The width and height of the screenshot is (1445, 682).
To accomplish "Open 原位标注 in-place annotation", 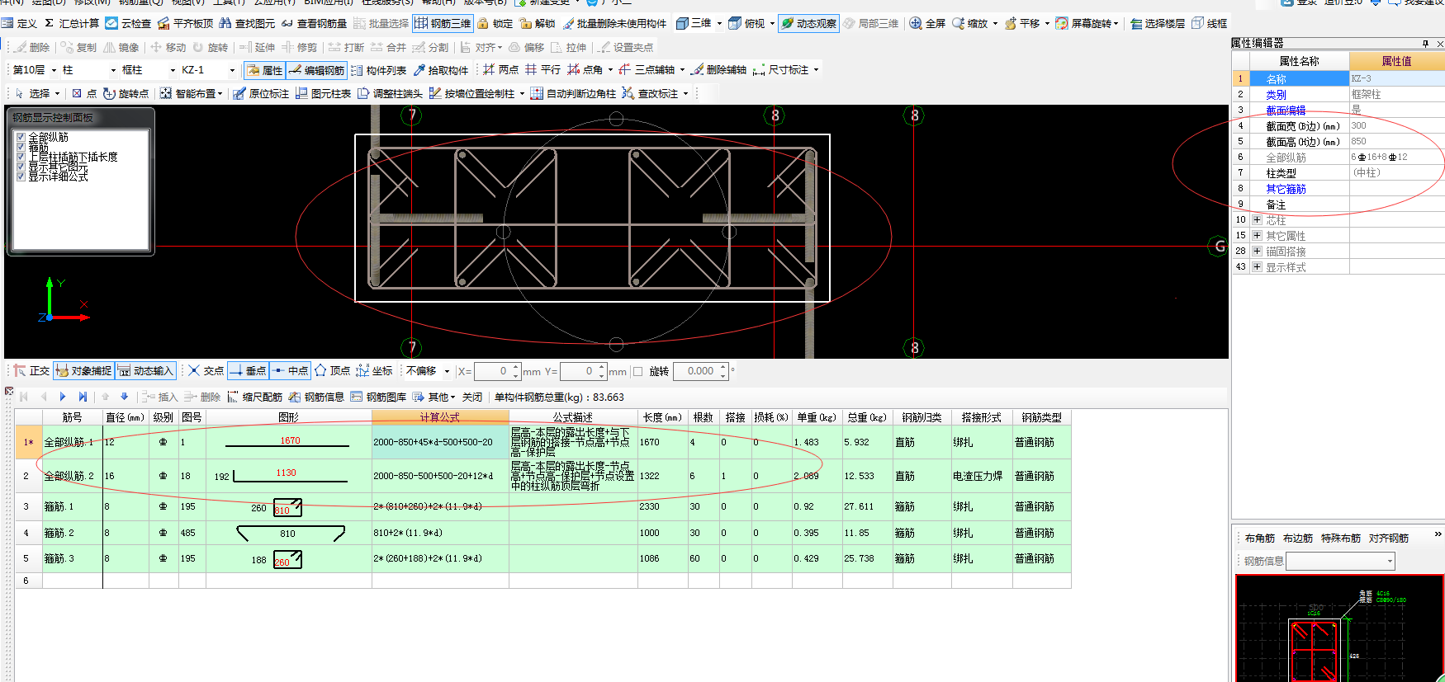I will tap(261, 93).
